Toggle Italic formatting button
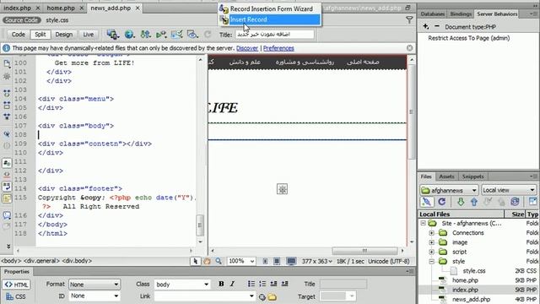Viewport: 540px width, 304px height. [233, 284]
